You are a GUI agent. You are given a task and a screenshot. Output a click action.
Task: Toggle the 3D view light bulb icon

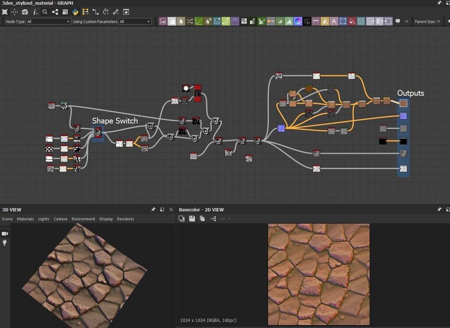coord(4,243)
